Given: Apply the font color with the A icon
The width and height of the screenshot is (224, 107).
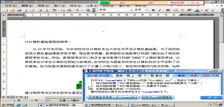Looking at the screenshot, I should click(197, 10).
